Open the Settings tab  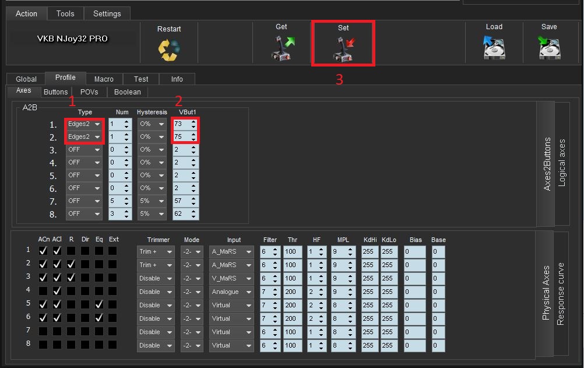click(x=107, y=13)
